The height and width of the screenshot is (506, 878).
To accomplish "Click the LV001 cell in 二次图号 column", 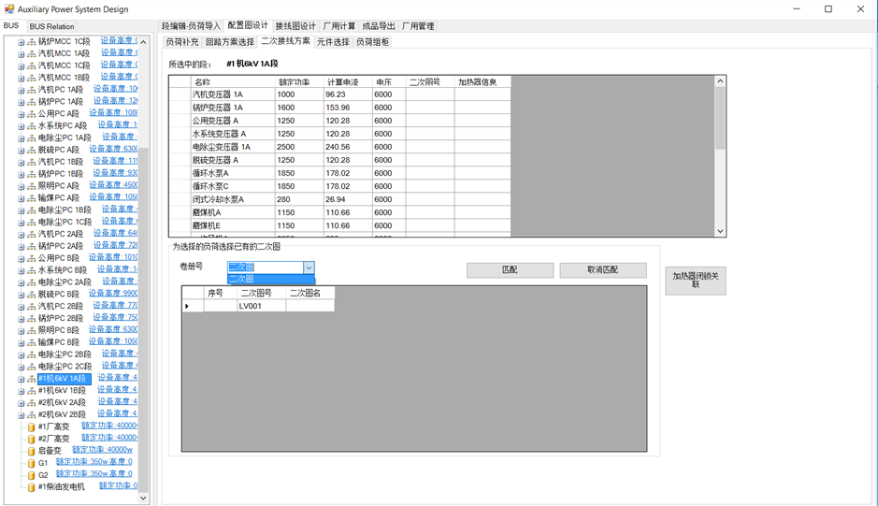I will 262,306.
